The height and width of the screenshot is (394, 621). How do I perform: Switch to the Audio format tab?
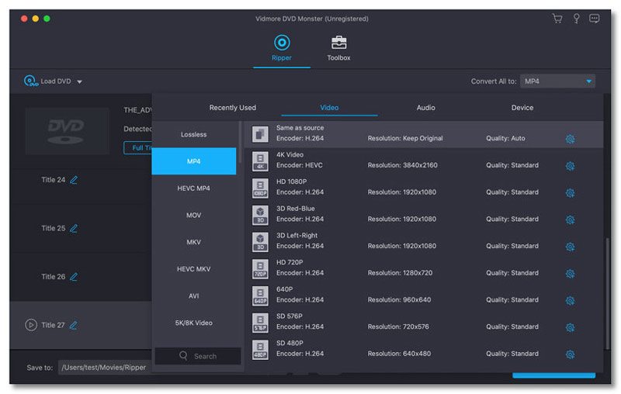click(425, 108)
